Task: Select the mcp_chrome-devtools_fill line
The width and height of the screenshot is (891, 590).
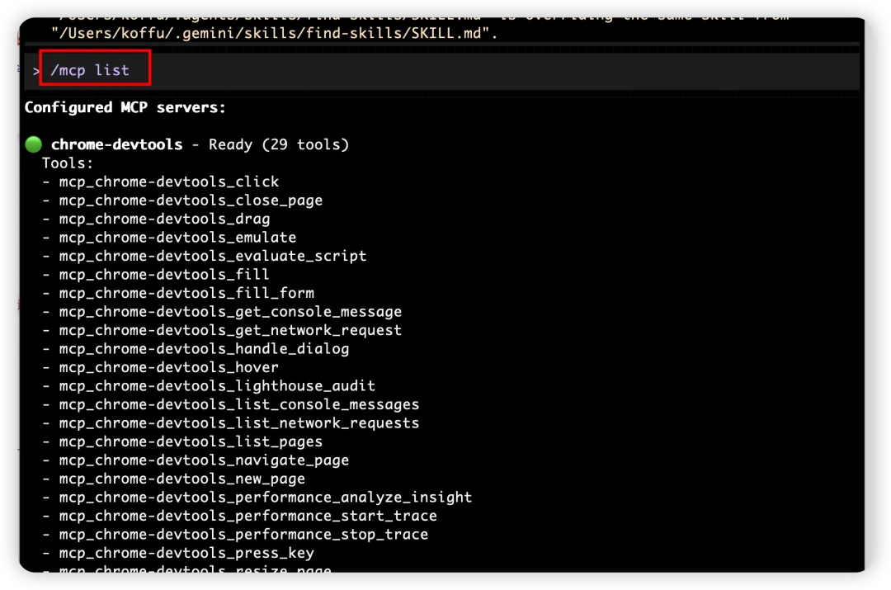Action: tap(163, 275)
